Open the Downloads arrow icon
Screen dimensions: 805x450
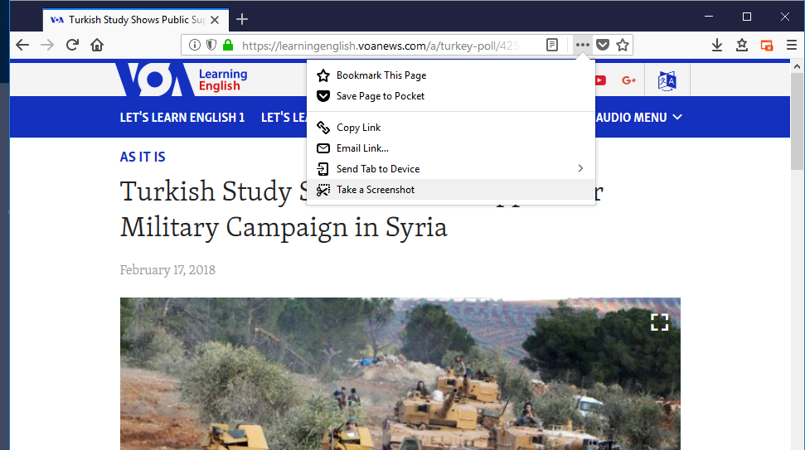click(x=717, y=45)
